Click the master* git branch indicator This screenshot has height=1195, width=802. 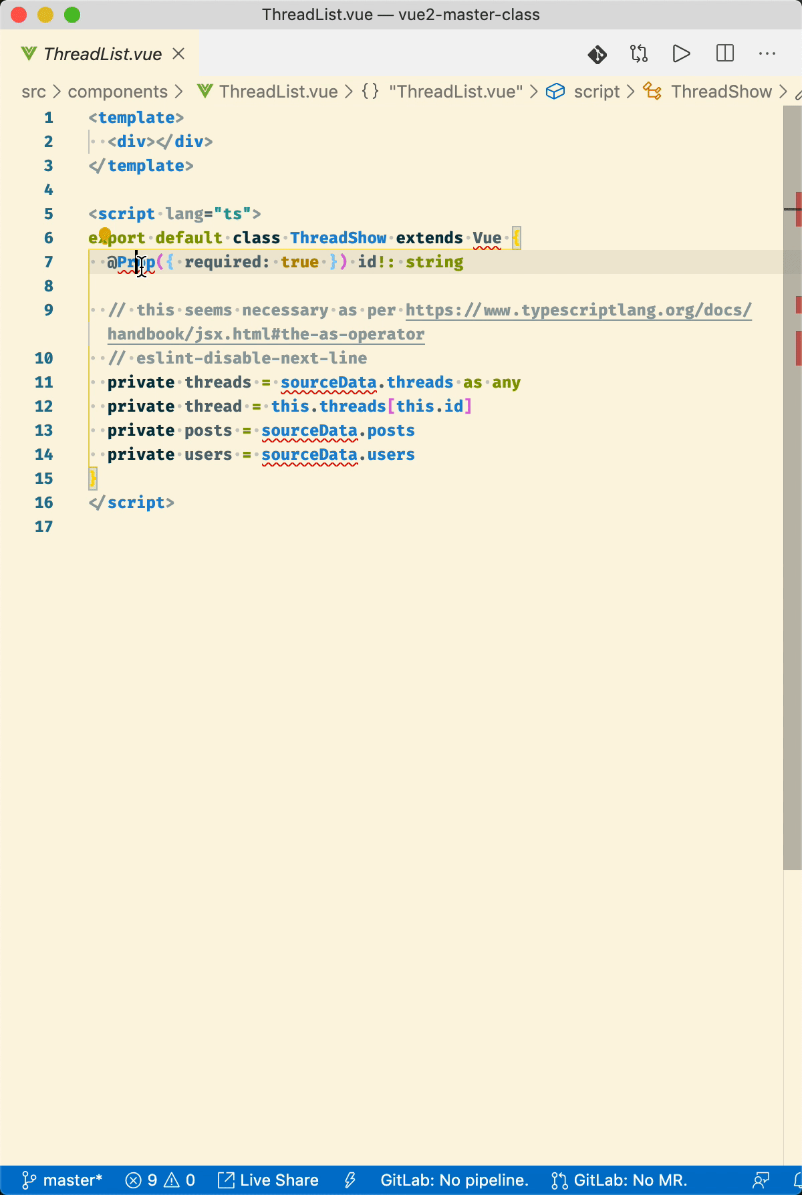[61, 1180]
